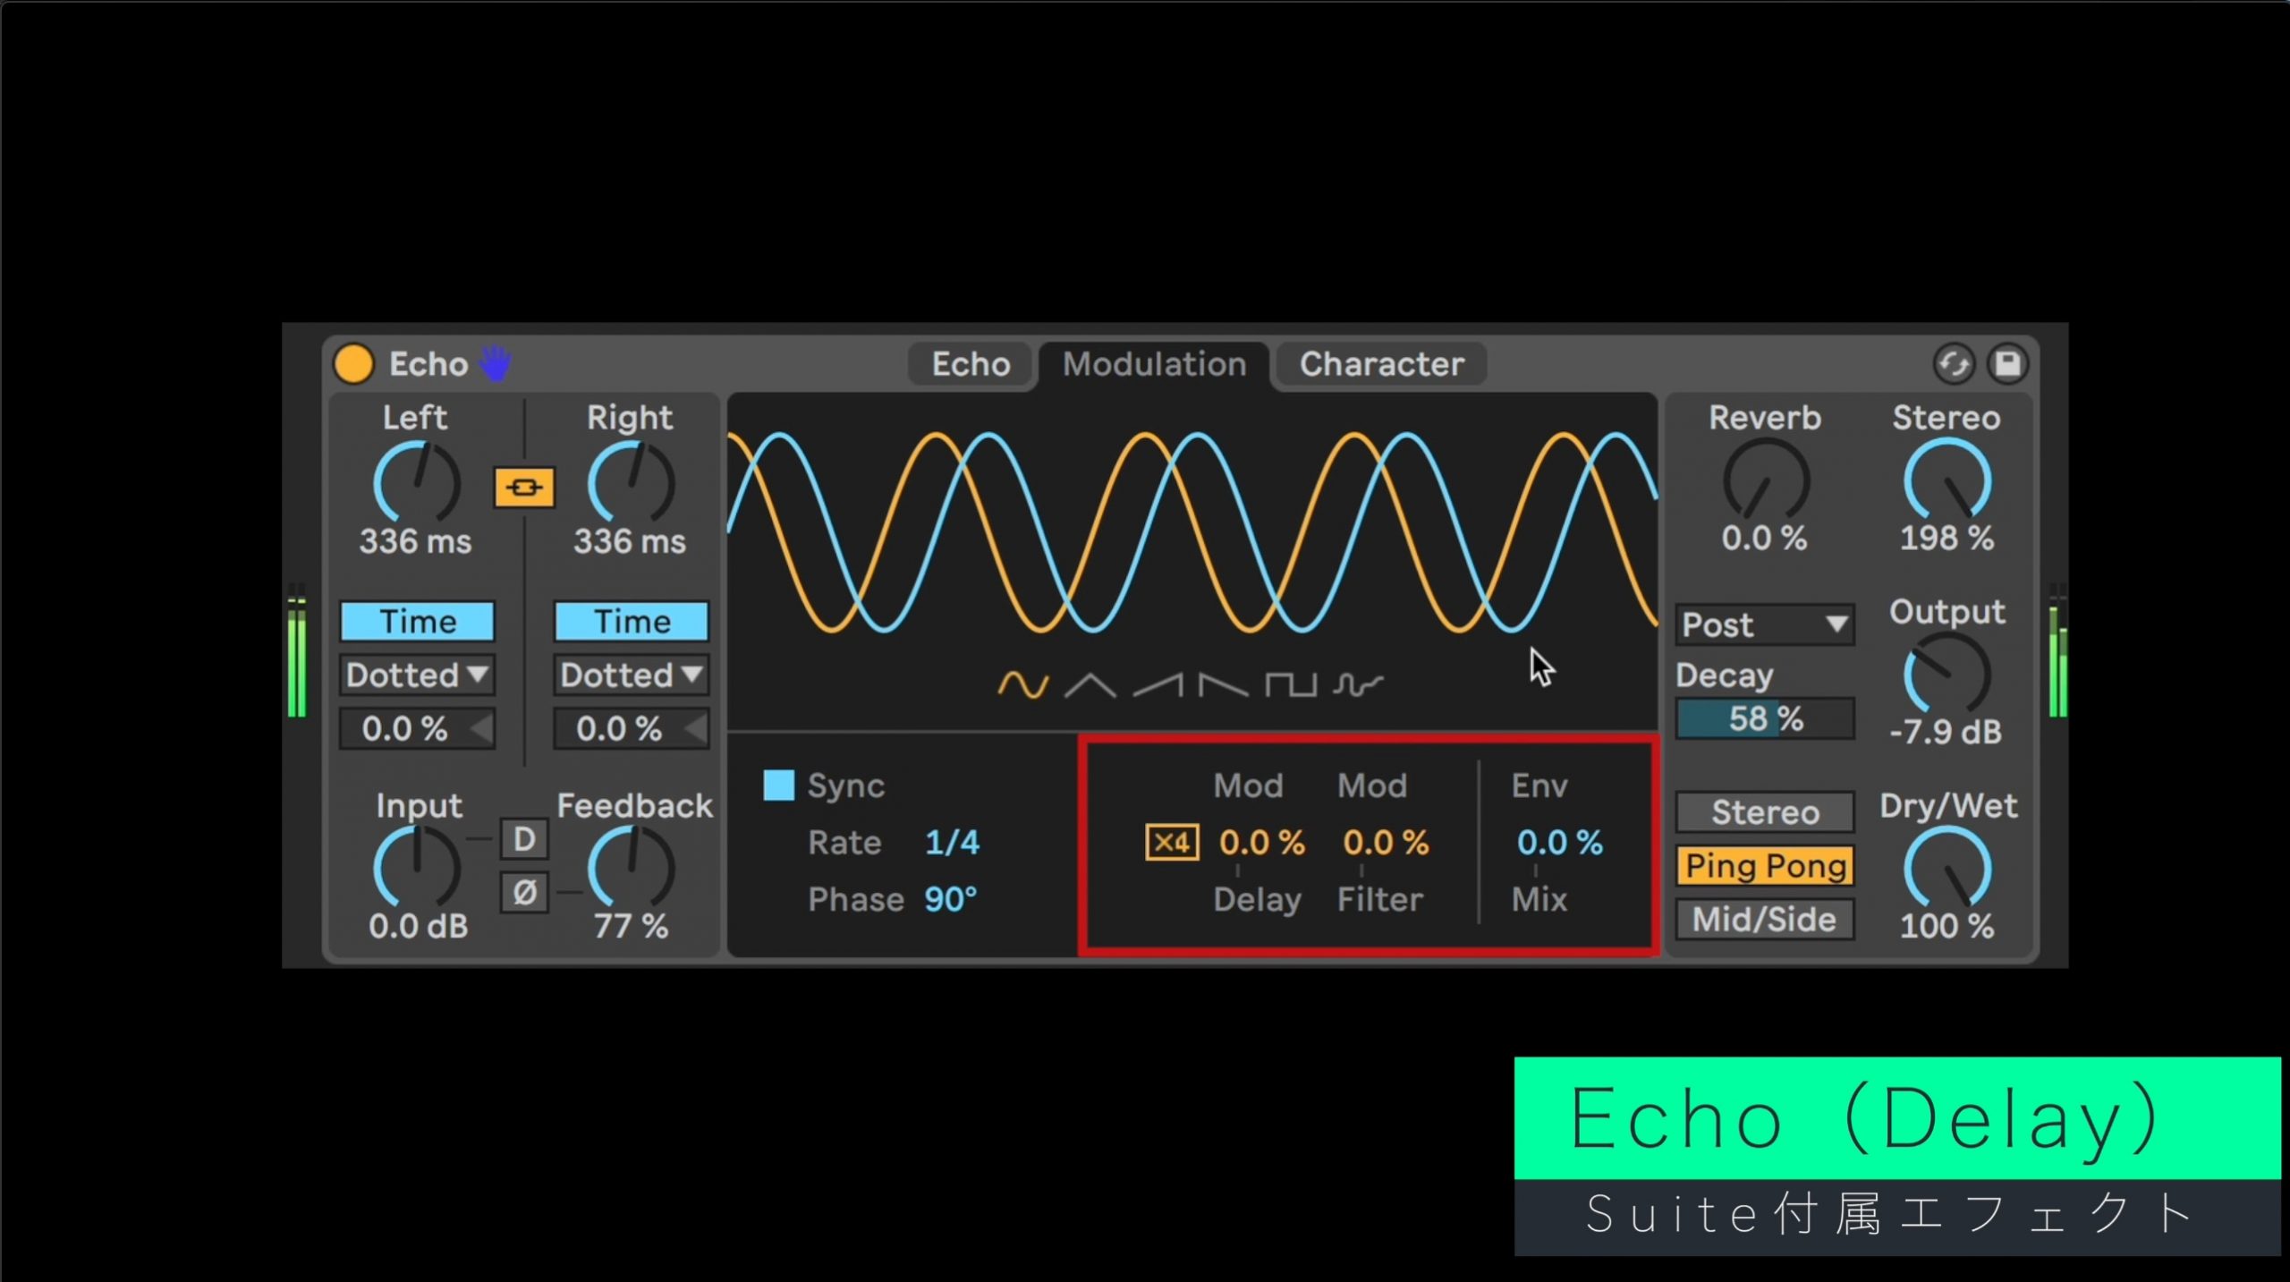Click the Feedback knob

point(632,868)
